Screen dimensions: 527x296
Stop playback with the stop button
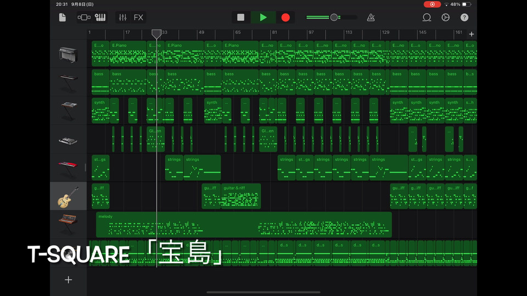click(240, 18)
